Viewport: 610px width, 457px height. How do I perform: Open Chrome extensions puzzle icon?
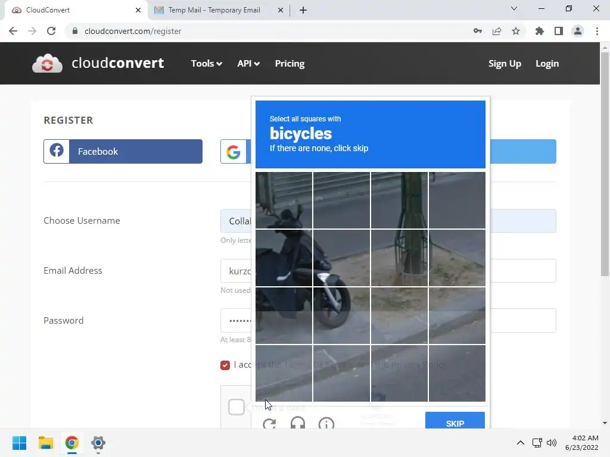pyautogui.click(x=539, y=31)
